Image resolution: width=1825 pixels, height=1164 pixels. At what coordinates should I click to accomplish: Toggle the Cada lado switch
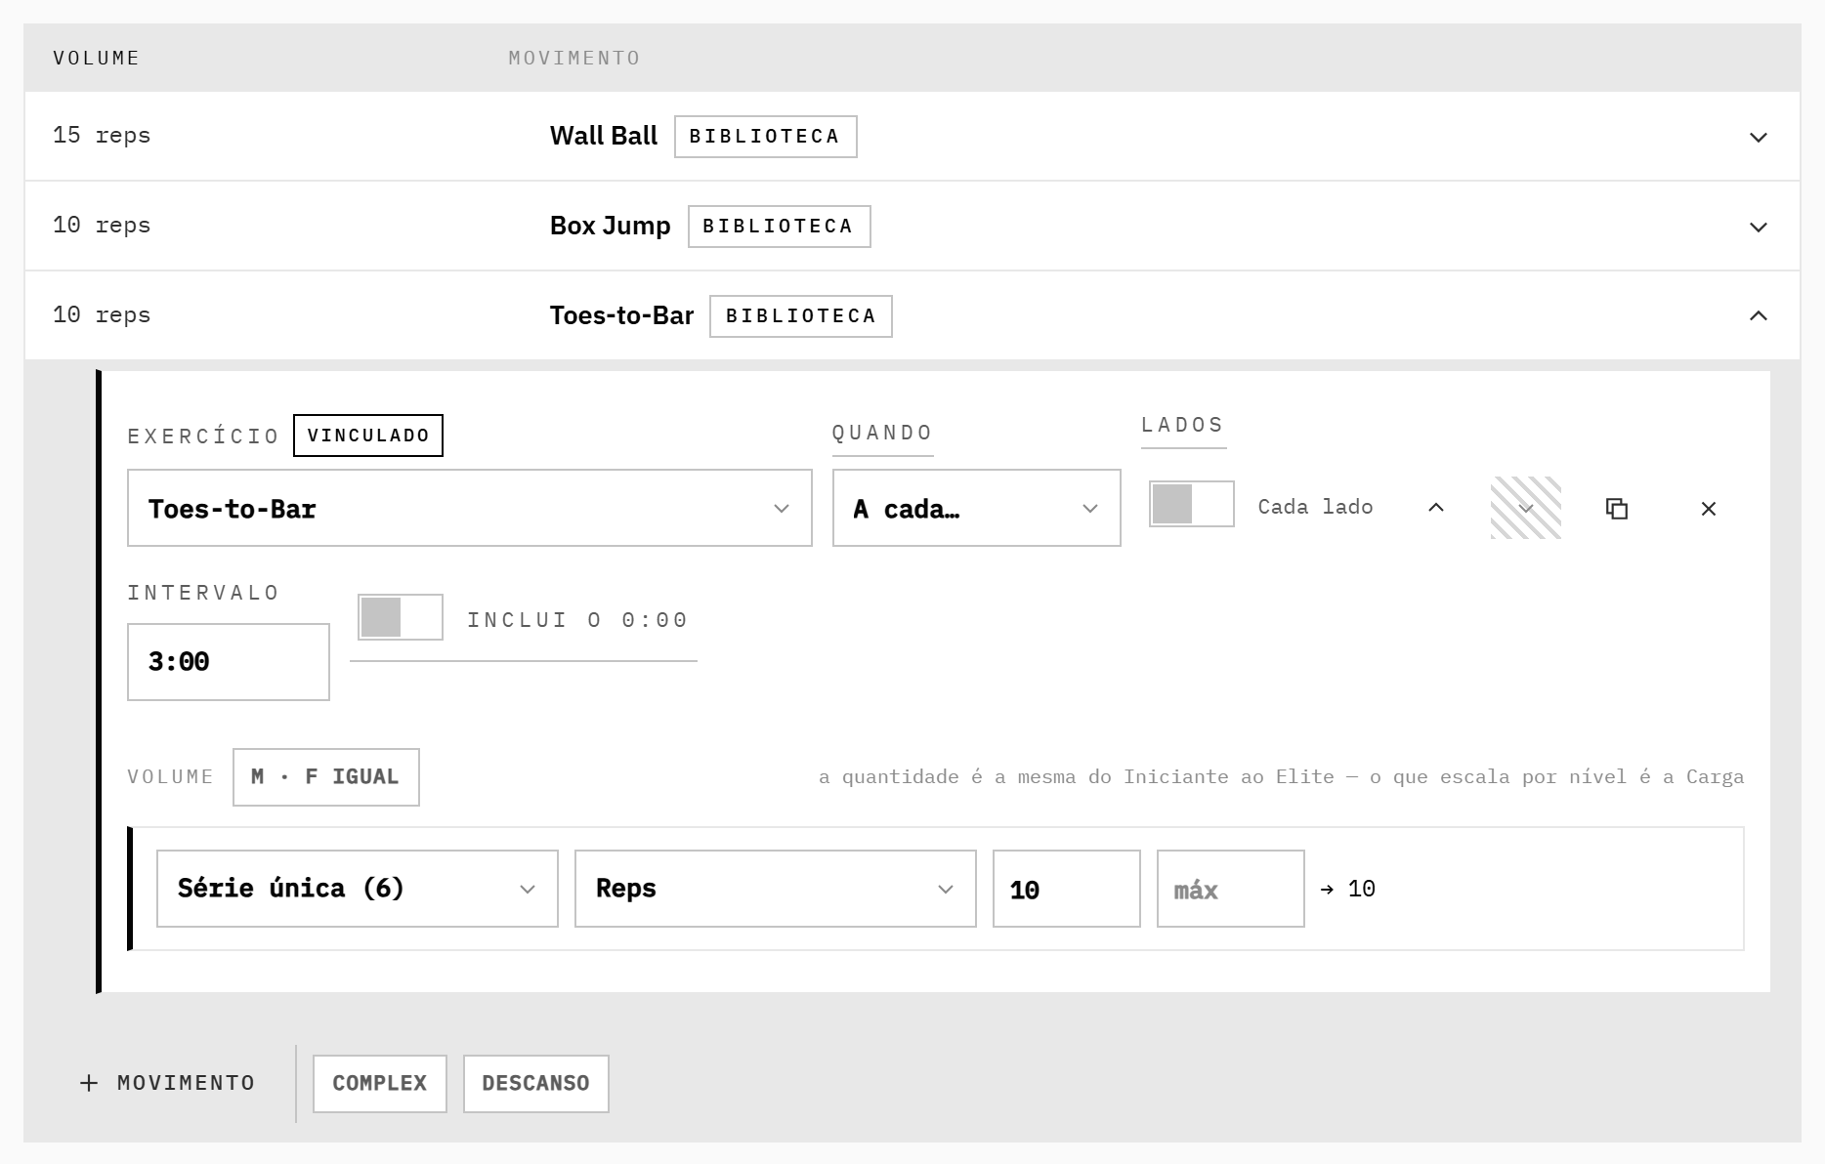pyautogui.click(x=1192, y=504)
